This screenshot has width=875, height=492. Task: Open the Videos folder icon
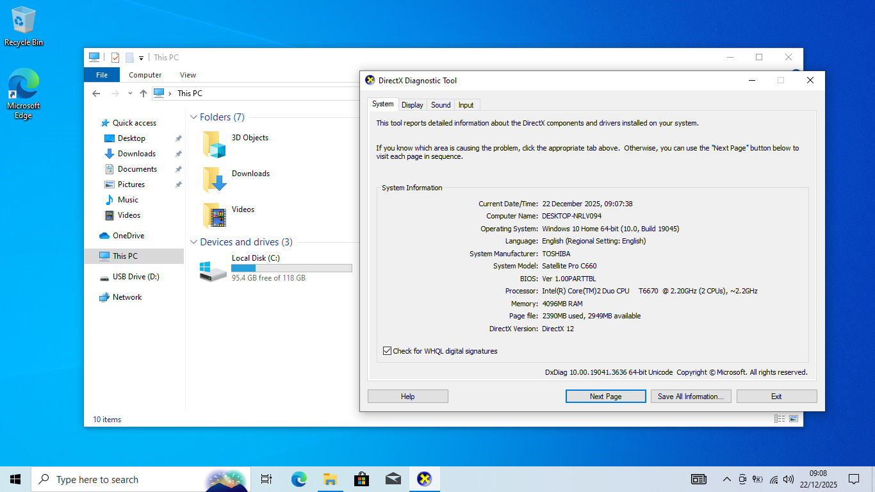pyautogui.click(x=215, y=216)
